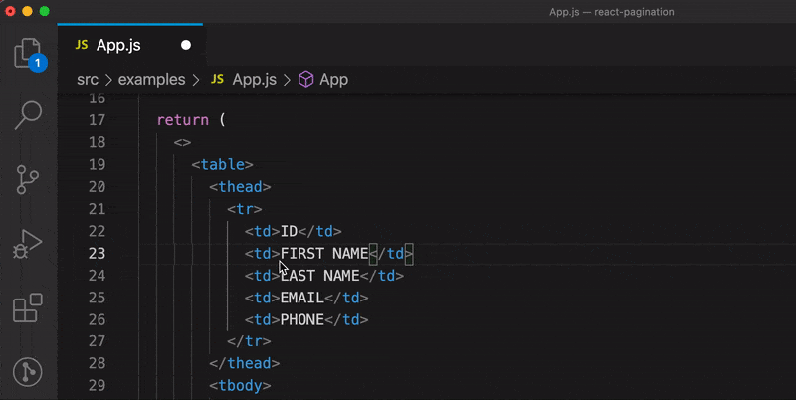Click 'LAST NAME' text on line 24

[319, 276]
